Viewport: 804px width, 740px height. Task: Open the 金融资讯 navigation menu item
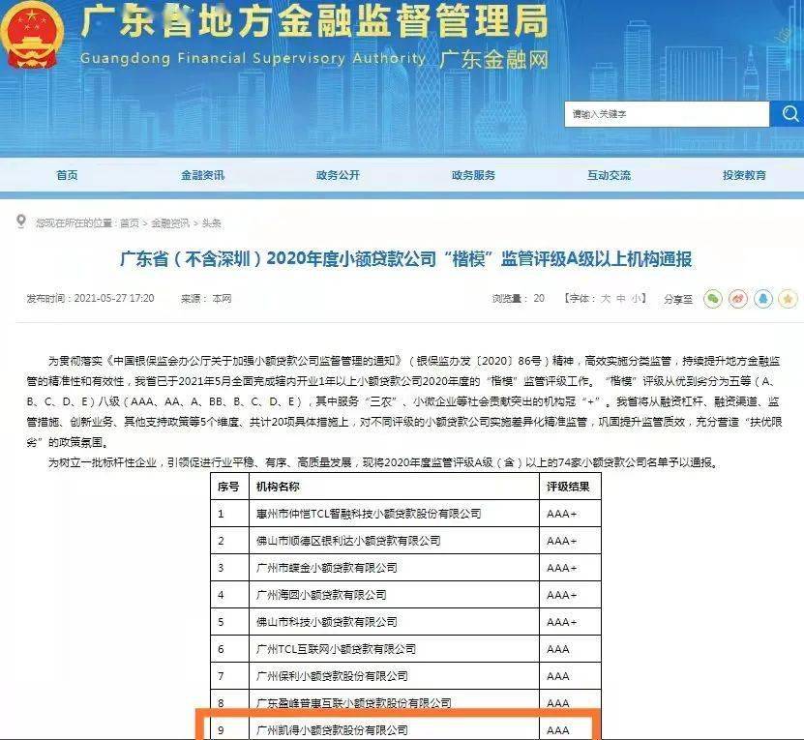click(x=202, y=175)
